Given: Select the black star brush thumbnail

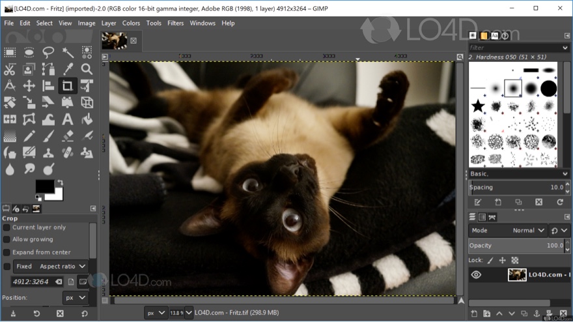Looking at the screenshot, I should click(478, 106).
